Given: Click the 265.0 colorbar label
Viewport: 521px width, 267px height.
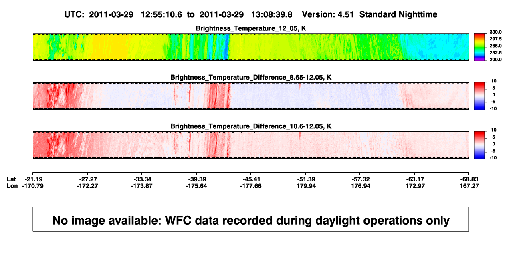Looking at the screenshot, I should pos(496,46).
